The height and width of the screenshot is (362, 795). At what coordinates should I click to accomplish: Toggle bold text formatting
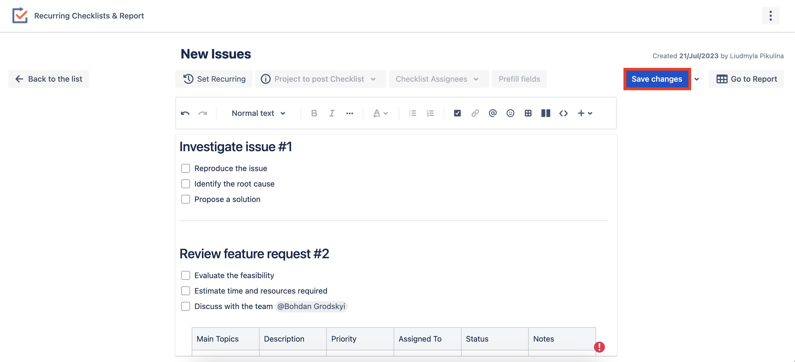(314, 113)
